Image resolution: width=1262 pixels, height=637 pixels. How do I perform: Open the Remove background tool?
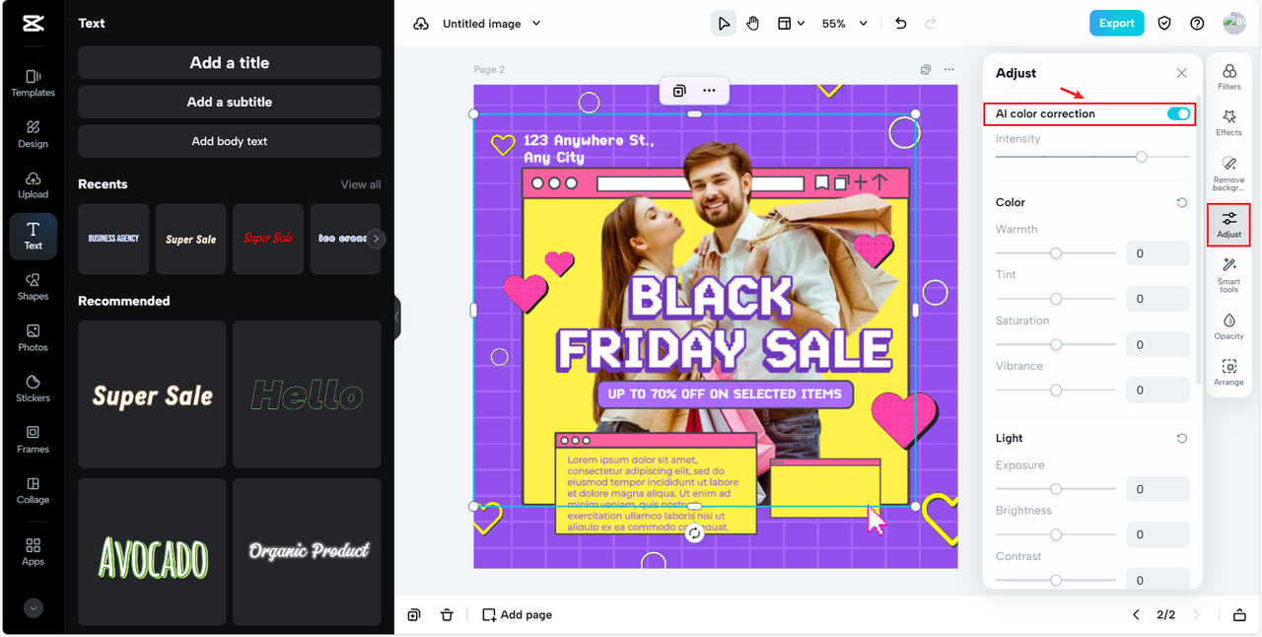[1229, 173]
